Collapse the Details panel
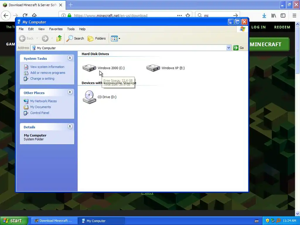The height and width of the screenshot is (225, 300). pos(70,127)
